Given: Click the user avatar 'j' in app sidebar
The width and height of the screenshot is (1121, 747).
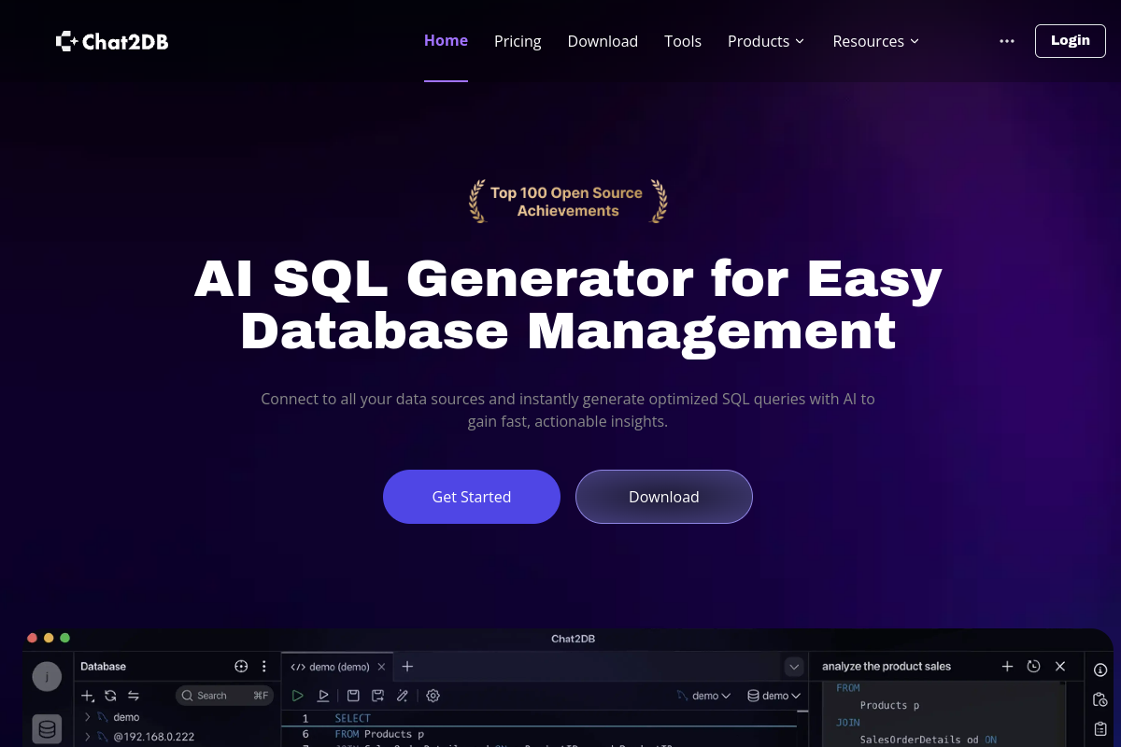Looking at the screenshot, I should point(47,676).
